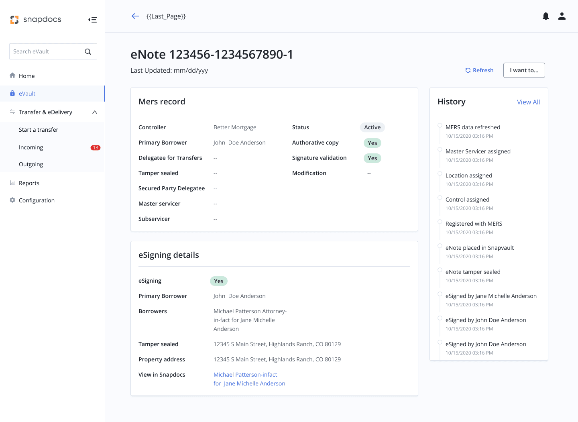This screenshot has height=422, width=578.
Task: Click the eSigning details heading
Action: click(x=169, y=255)
